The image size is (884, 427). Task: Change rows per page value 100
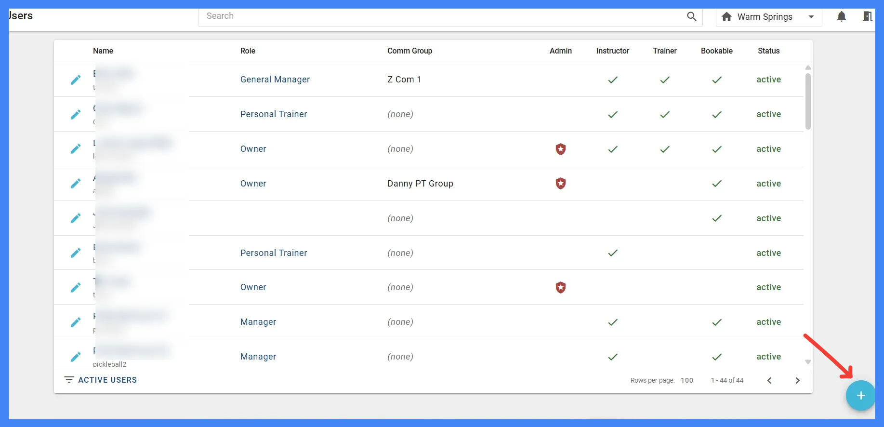pyautogui.click(x=687, y=380)
